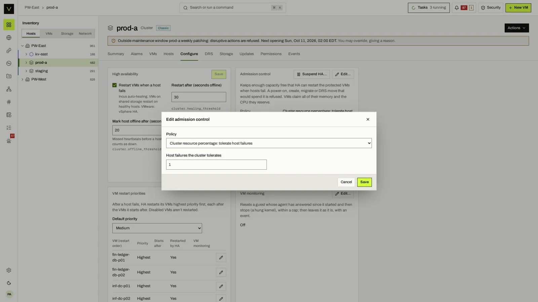Click the app logo at top left
538x302 pixels.
(x=9, y=9)
